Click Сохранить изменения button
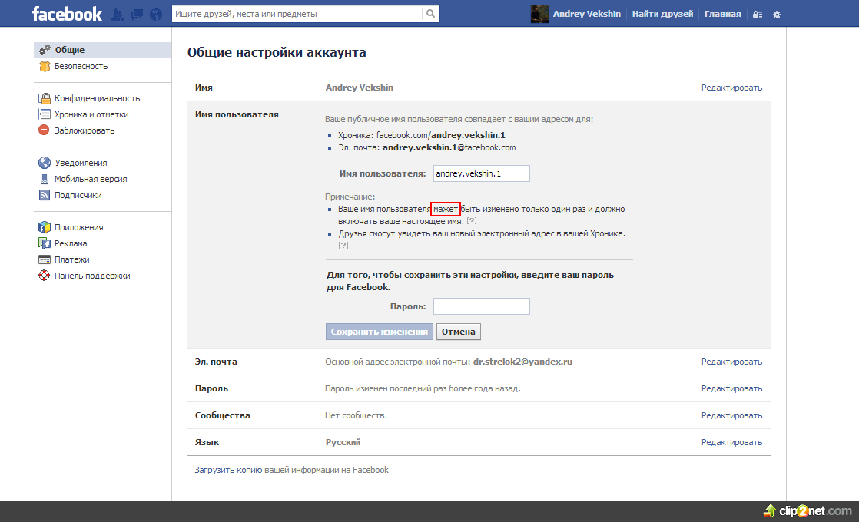 379,332
